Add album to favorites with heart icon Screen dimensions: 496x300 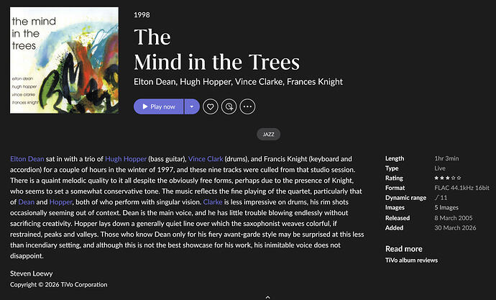coord(211,106)
